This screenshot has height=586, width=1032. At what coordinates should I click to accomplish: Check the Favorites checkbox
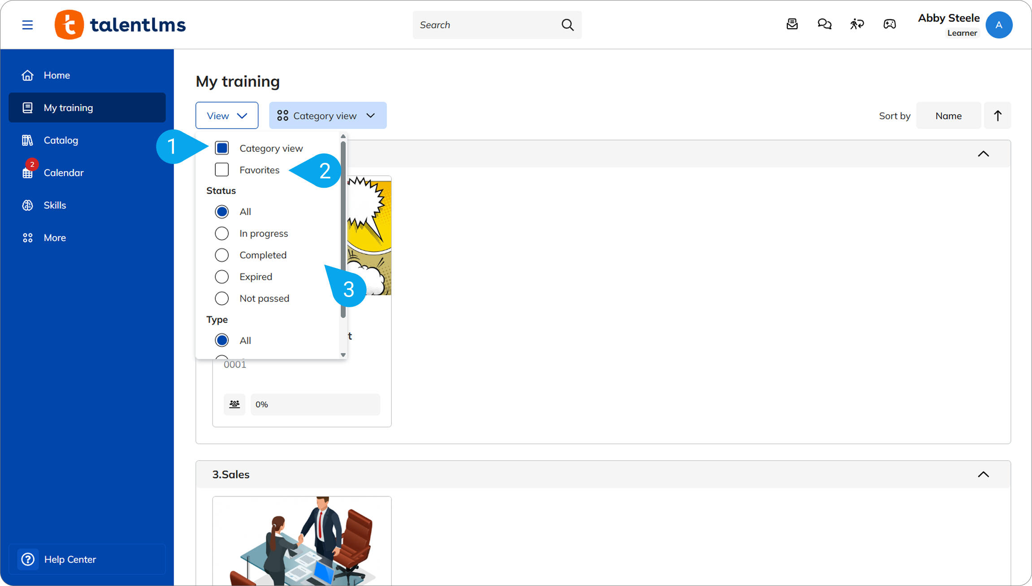point(222,170)
